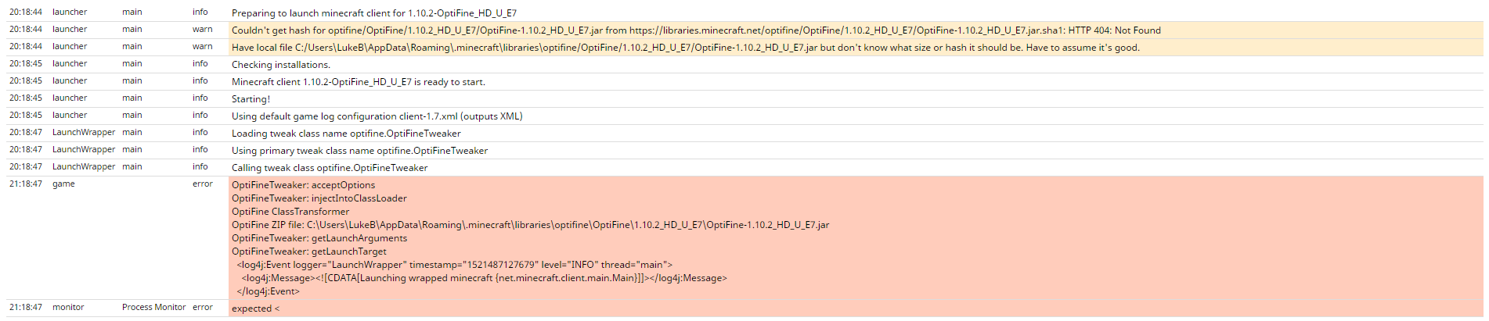Viewport: 1489px width, 321px height.
Task: Click 'launcher' source in 'Checking installations.' row
Action: coord(70,63)
